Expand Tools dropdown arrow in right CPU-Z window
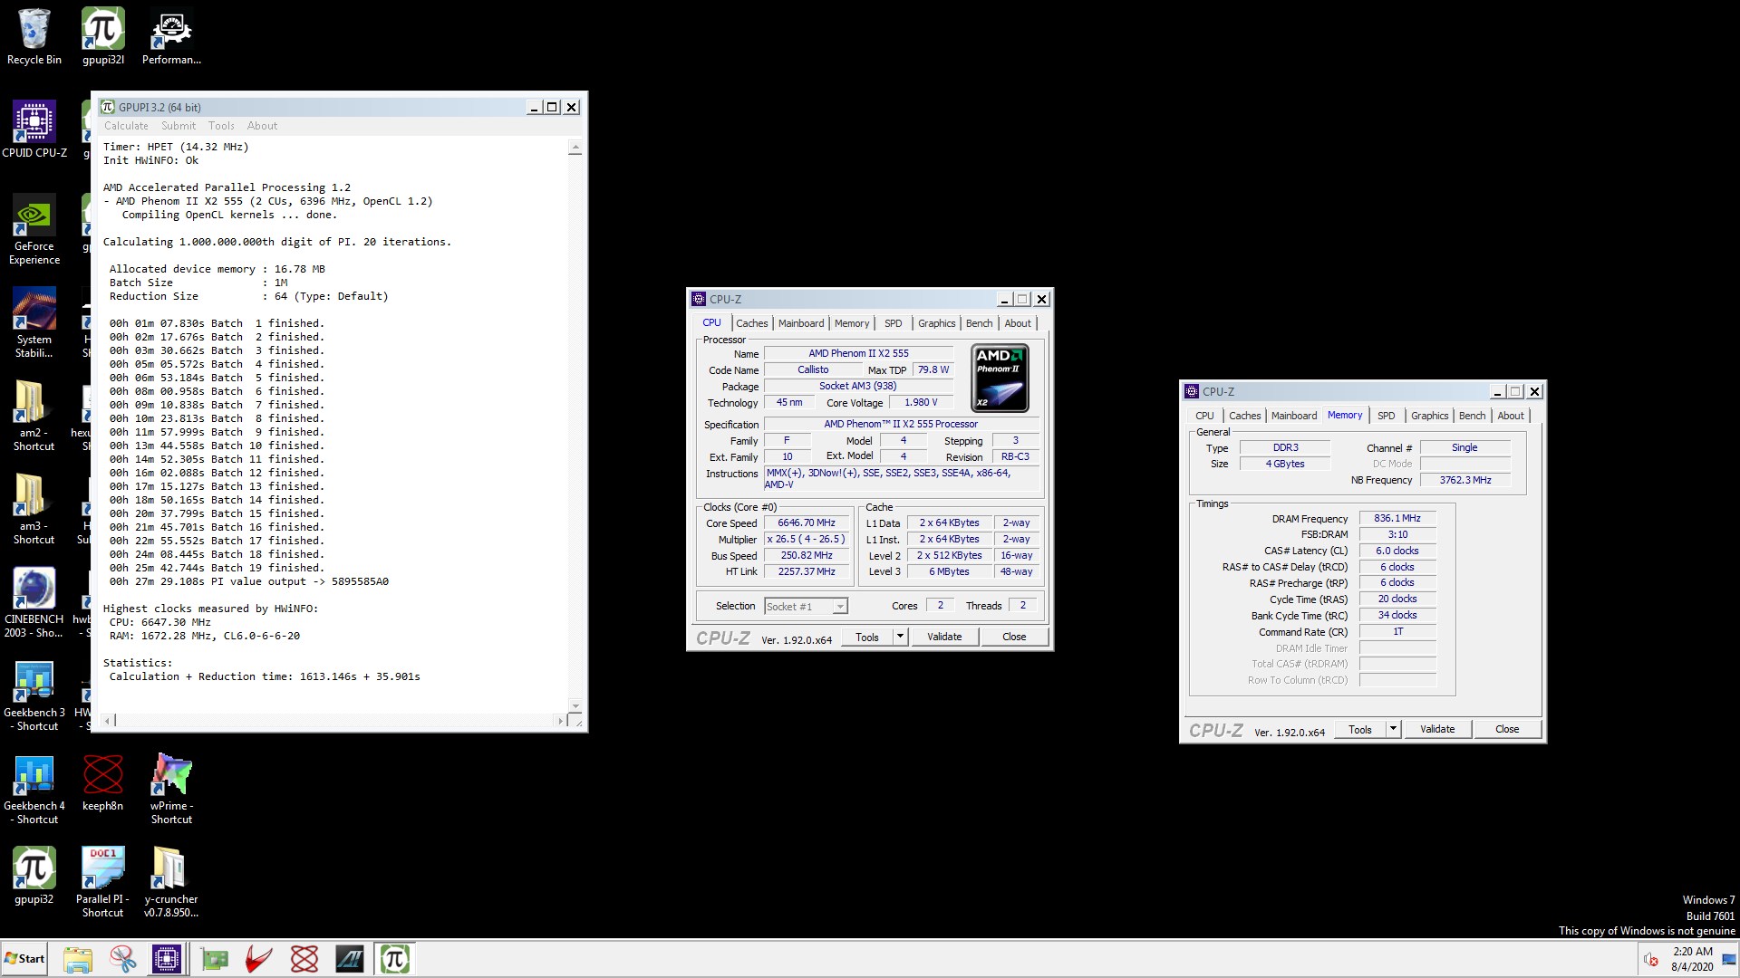Image resolution: width=1740 pixels, height=978 pixels. 1393,729
